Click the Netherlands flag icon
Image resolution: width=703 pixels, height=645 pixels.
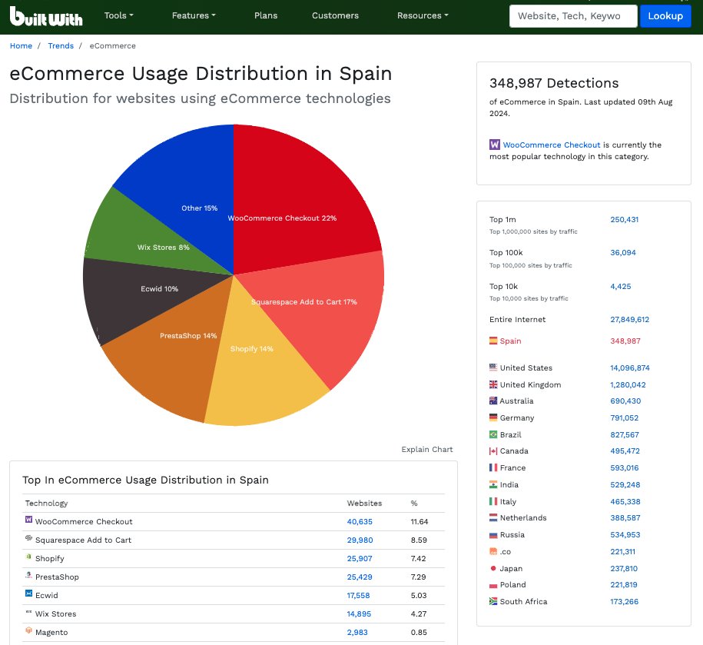pos(493,517)
